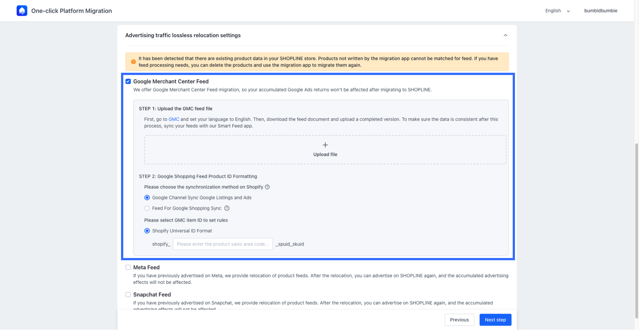639x330 pixels.
Task: Open the English language dropdown
Action: [x=557, y=11]
